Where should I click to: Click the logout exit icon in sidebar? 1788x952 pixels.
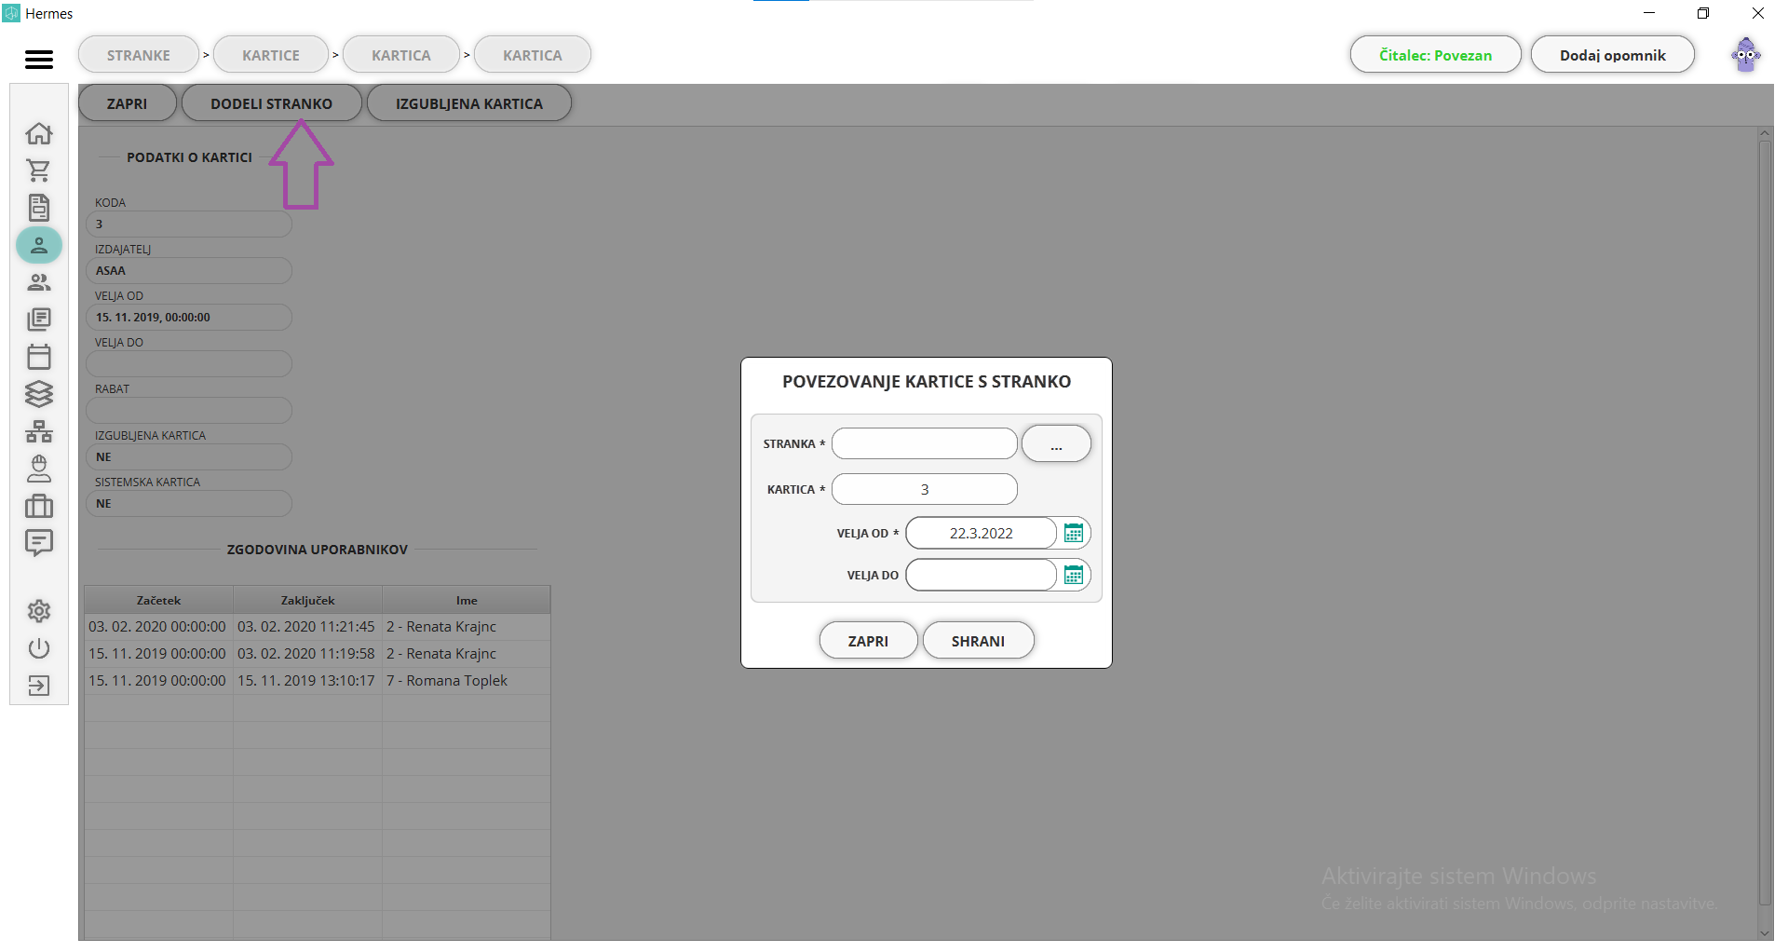39,687
